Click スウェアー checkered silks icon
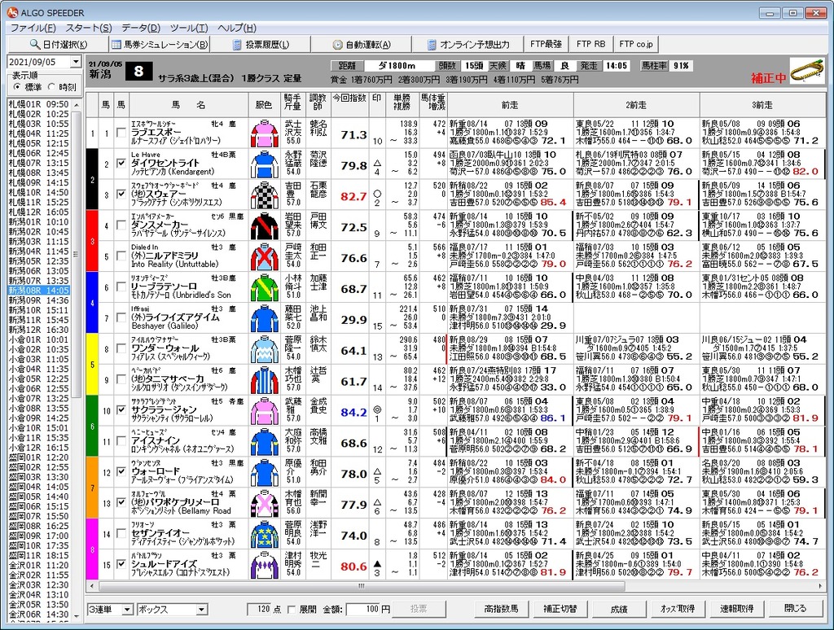 pyautogui.click(x=265, y=196)
